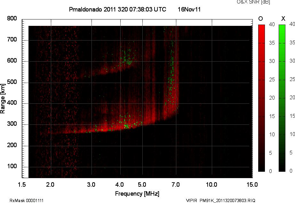The image size is (295, 203).
Task: Click the 1.5 MHz frequency tick label
Action: coord(22,184)
